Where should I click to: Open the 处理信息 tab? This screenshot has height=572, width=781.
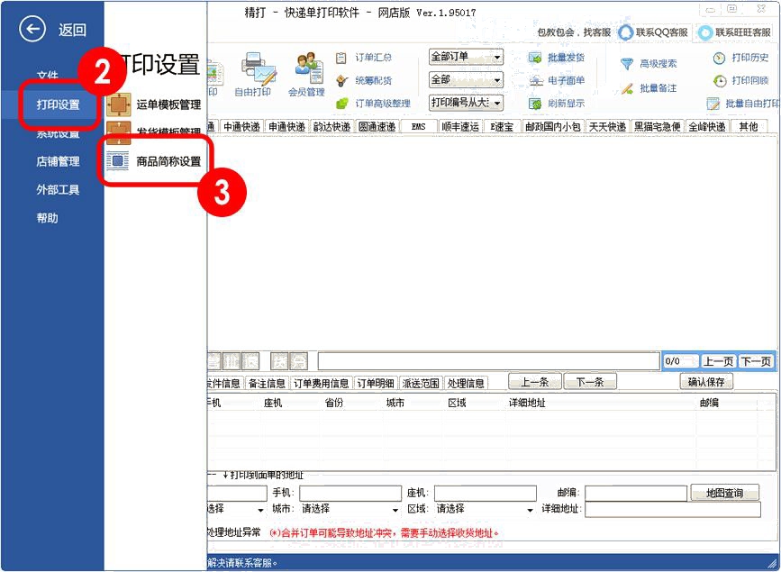coord(466,383)
